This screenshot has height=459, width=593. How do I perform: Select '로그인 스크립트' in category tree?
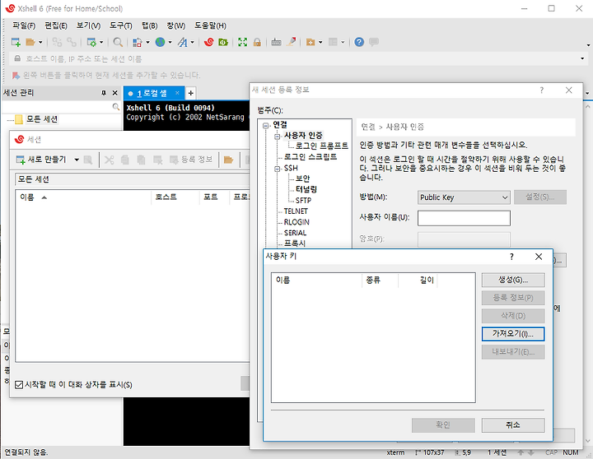pos(311,157)
